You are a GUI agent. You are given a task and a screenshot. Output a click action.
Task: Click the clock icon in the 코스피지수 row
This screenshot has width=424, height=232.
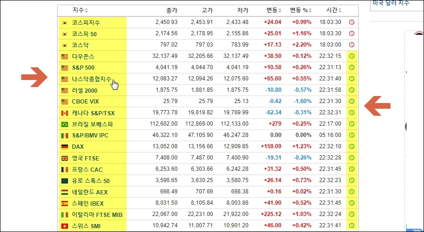352,22
